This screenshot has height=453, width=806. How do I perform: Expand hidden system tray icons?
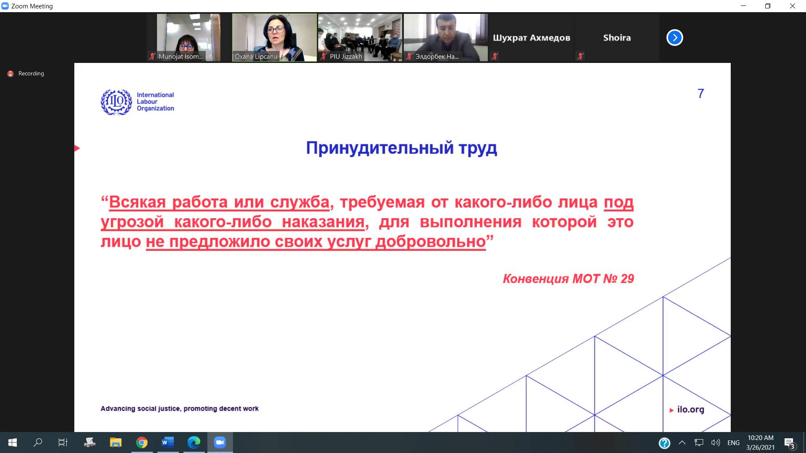tap(682, 443)
